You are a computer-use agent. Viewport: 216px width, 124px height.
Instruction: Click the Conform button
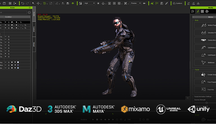pyautogui.click(x=177, y=3)
